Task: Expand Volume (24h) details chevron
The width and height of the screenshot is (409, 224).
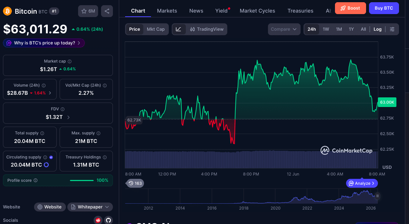Action: point(50,93)
